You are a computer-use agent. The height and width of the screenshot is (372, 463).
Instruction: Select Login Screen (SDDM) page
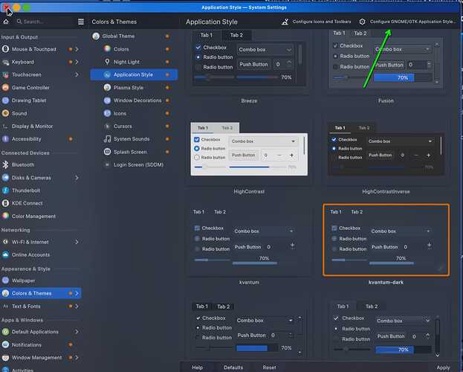pos(134,164)
